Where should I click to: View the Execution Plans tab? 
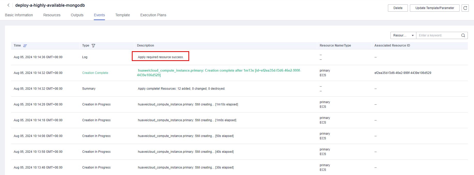153,15
